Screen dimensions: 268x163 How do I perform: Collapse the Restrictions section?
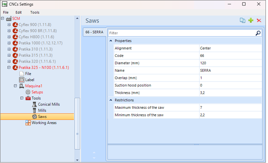111,100
